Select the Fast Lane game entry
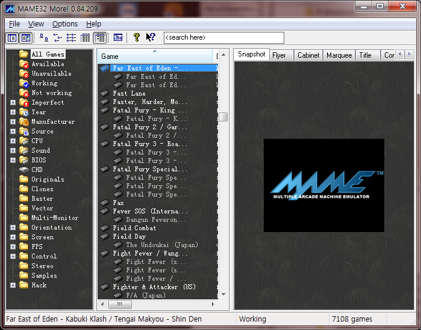 129,94
